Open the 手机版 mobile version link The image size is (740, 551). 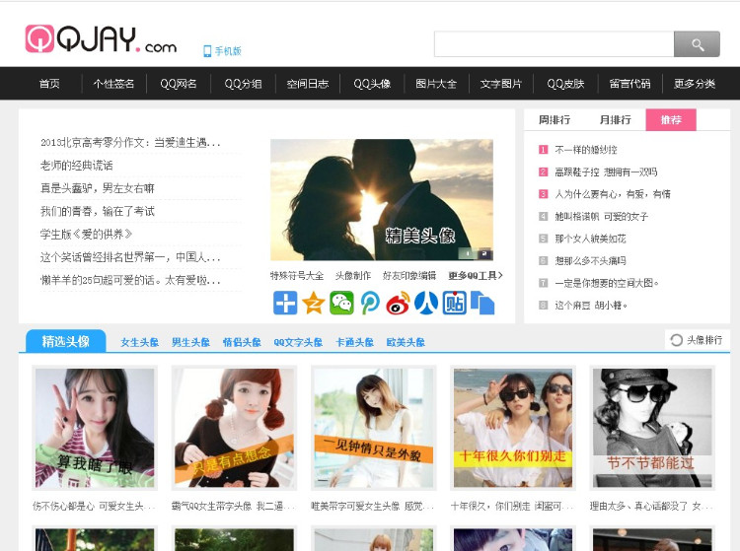228,51
